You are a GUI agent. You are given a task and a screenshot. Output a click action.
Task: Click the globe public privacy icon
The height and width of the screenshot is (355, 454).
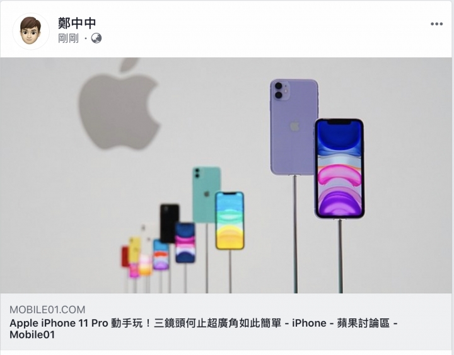(96, 38)
